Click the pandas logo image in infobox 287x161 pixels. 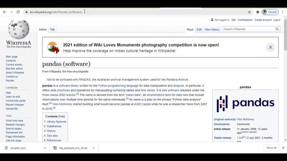pos(245,103)
